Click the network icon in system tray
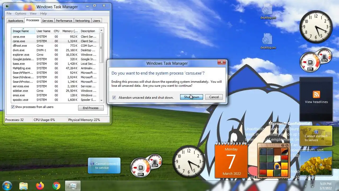The width and height of the screenshot is (339, 191). (312, 186)
